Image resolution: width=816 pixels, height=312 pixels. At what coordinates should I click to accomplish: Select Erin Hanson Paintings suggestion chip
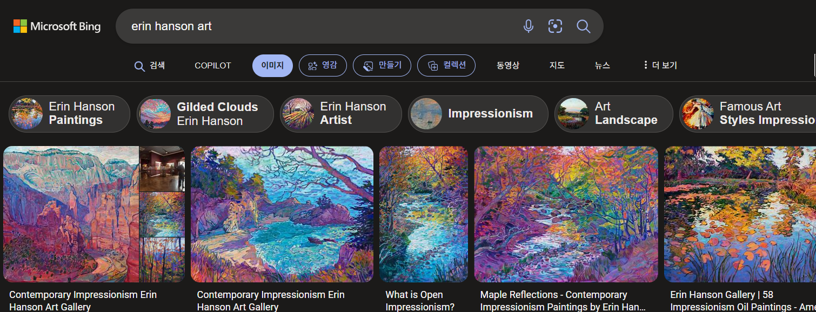coord(69,114)
